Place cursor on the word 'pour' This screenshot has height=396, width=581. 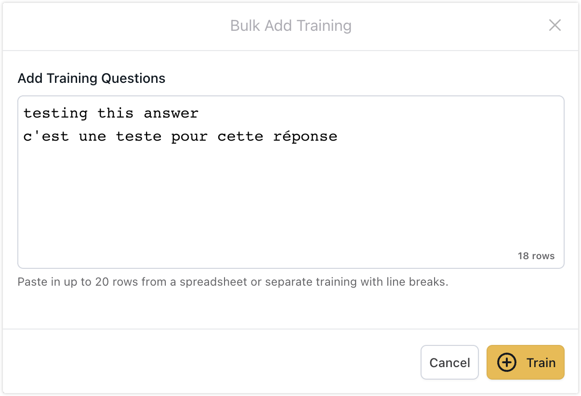(189, 137)
